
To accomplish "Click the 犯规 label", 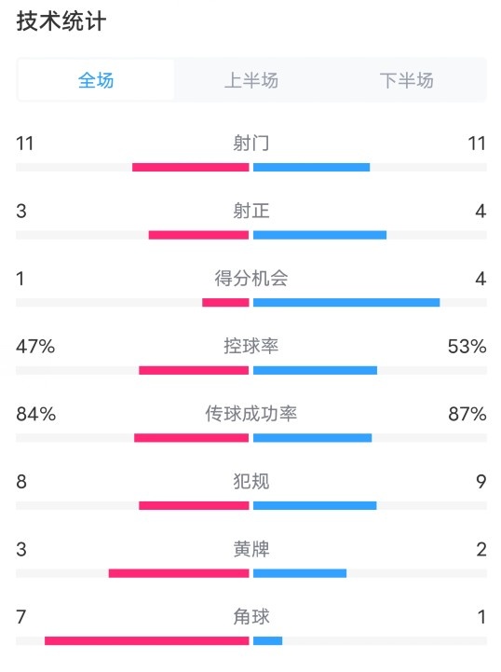I will point(250,481).
